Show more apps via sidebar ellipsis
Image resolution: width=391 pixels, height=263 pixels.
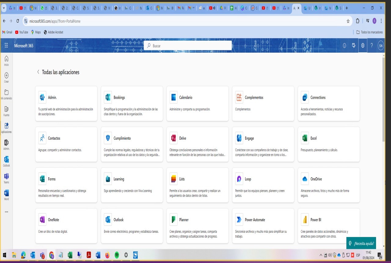coord(6,212)
